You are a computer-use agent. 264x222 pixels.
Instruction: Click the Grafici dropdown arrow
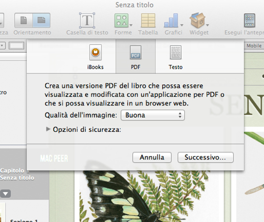coord(182,25)
